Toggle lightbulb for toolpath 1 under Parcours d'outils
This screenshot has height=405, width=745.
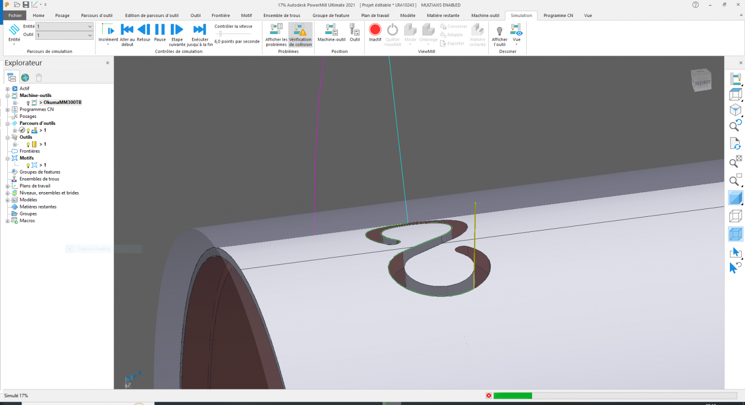pyautogui.click(x=28, y=130)
